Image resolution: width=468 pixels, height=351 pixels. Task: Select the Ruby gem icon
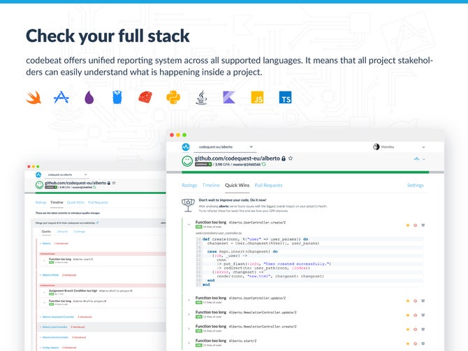click(x=145, y=97)
